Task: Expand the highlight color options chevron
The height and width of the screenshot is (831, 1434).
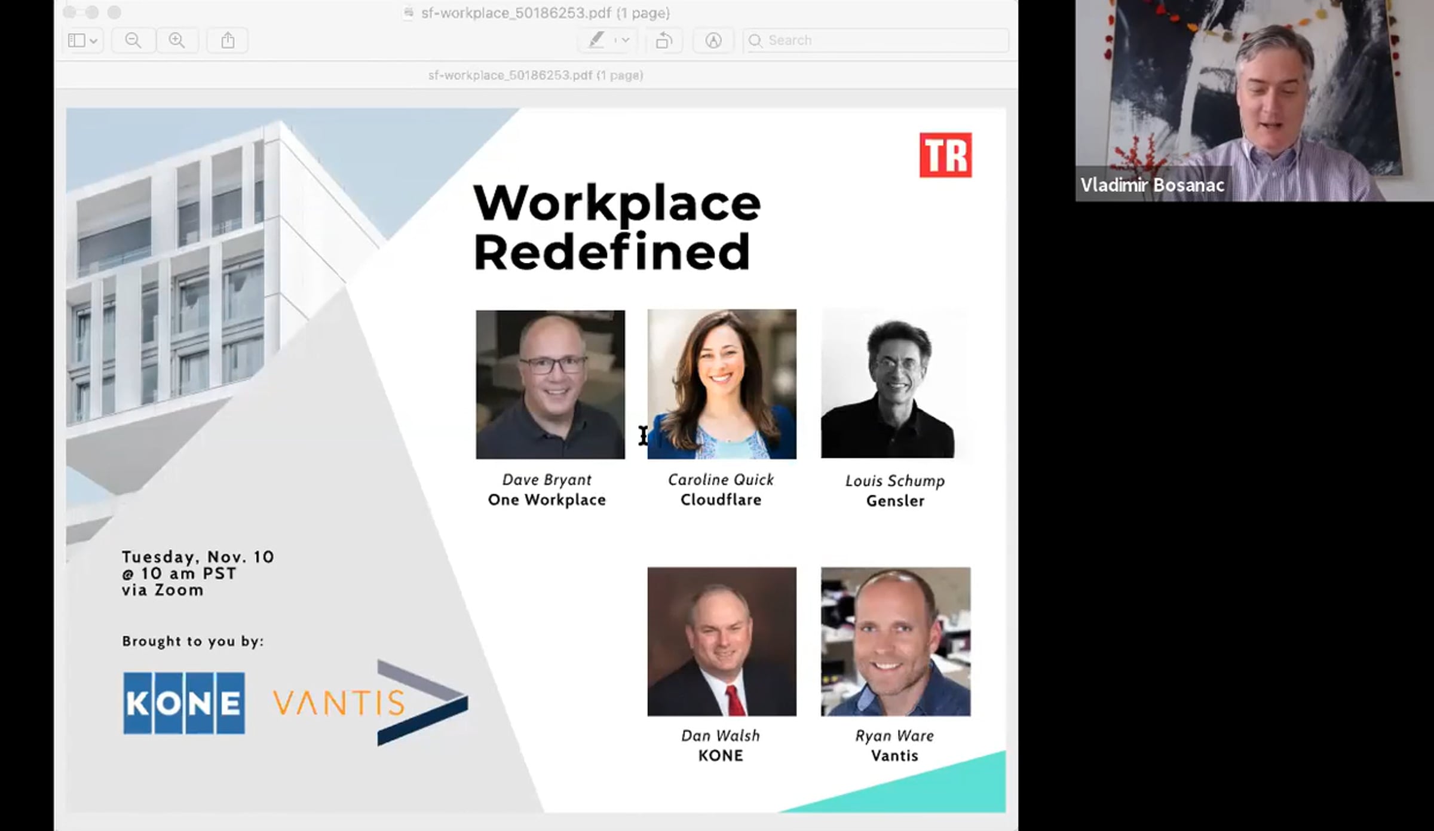Action: [x=625, y=41]
